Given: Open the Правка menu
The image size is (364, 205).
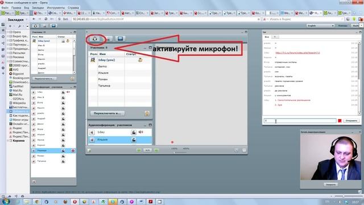Looking at the screenshot, I should pyautogui.click(x=16, y=7).
